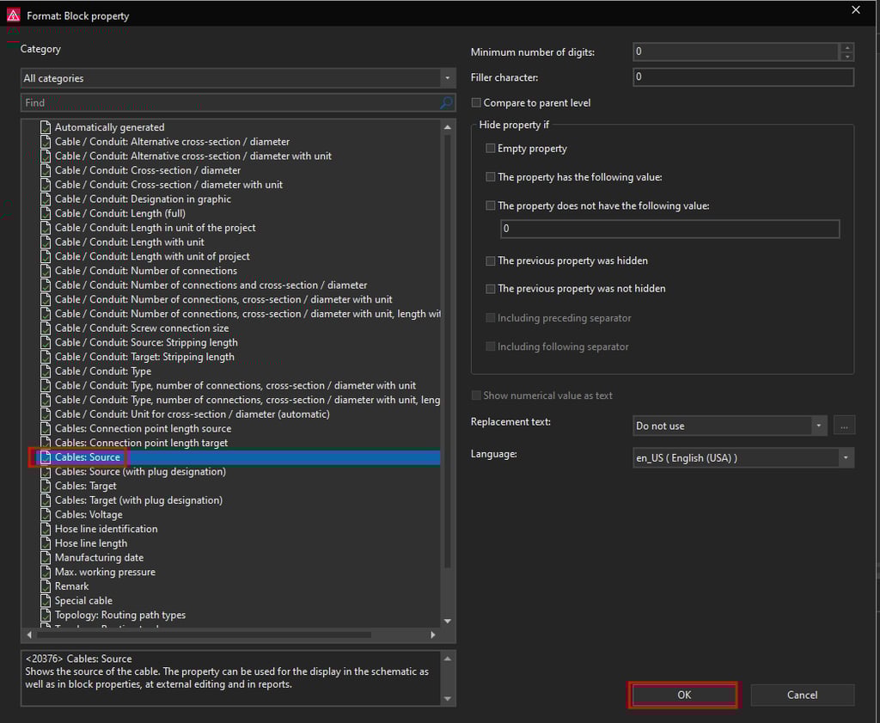
Task: Click the page icon beside Manufacturing date
Action: [x=46, y=558]
